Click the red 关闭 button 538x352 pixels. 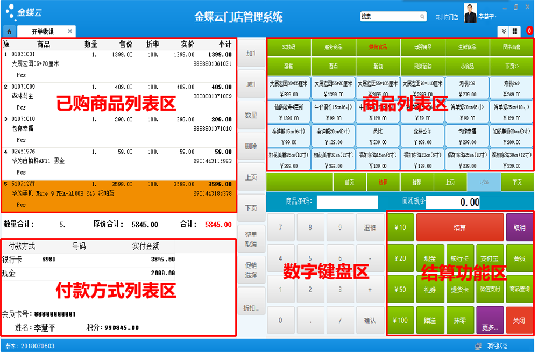pos(520,320)
